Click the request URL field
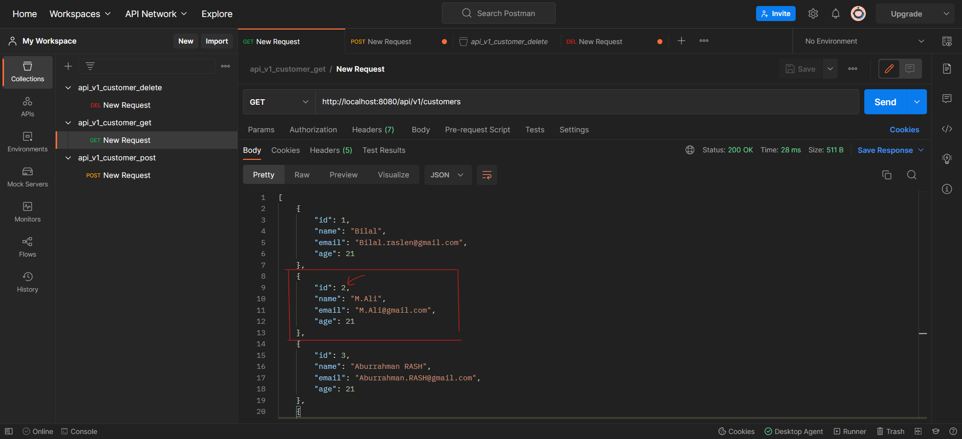 click(x=587, y=102)
